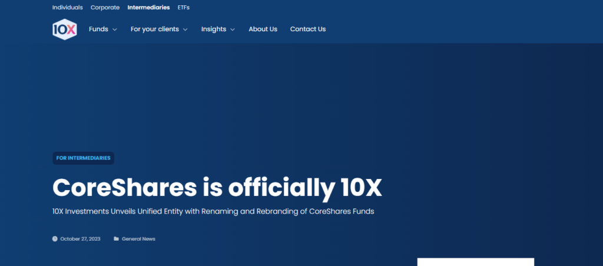Go to the About Us page

(263, 29)
